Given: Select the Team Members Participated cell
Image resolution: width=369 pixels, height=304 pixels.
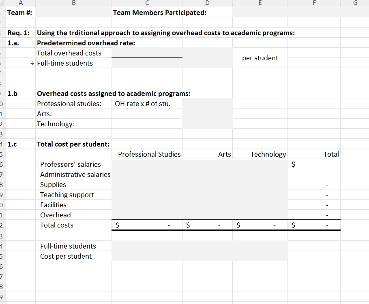Looking at the screenshot, I should pos(147,13).
